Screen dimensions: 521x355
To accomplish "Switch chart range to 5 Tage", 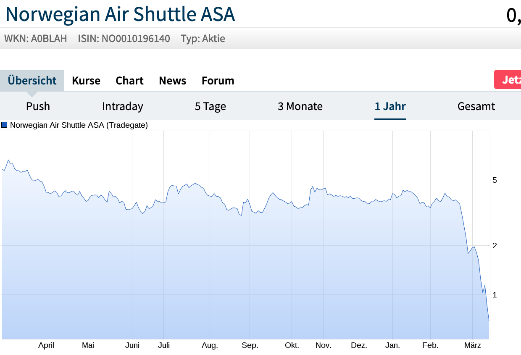I will pyautogui.click(x=210, y=106).
